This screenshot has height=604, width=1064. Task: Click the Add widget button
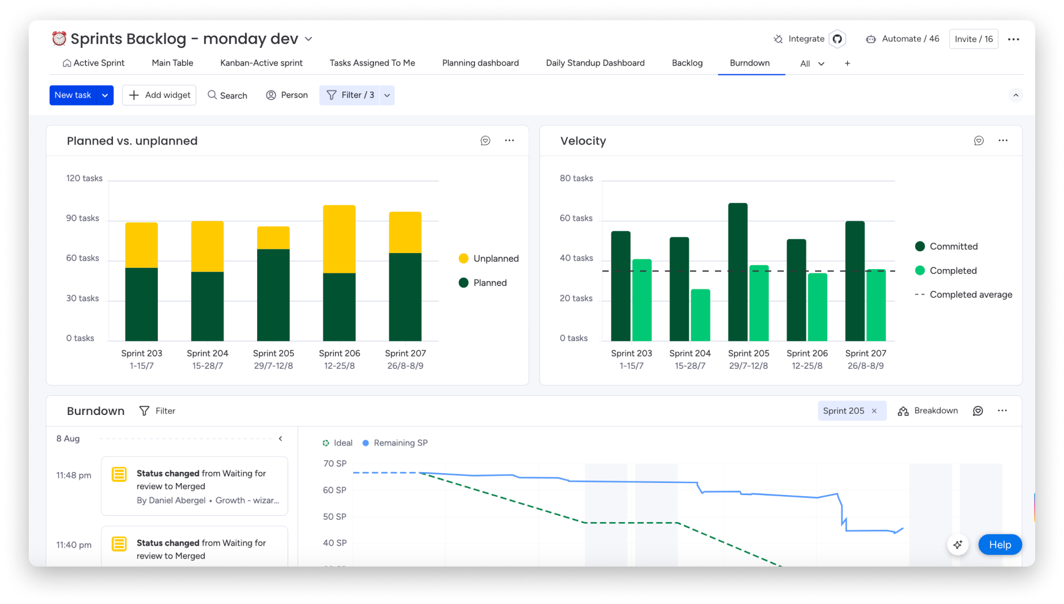(x=159, y=95)
